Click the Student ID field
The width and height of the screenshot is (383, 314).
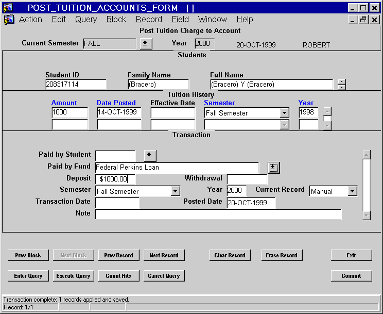click(x=76, y=85)
